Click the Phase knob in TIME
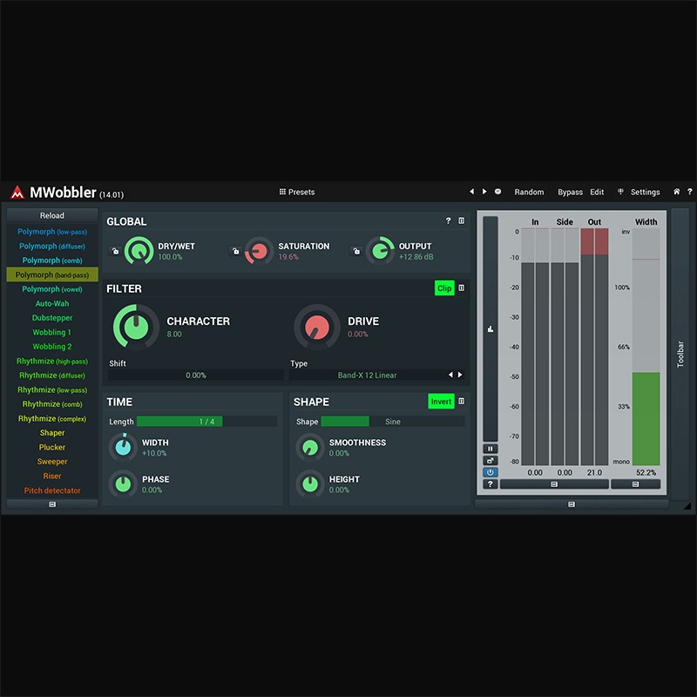This screenshot has width=697, height=697. (x=123, y=484)
